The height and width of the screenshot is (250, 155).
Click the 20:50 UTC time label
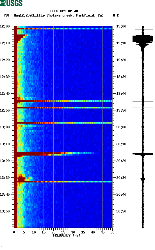click(x=121, y=211)
